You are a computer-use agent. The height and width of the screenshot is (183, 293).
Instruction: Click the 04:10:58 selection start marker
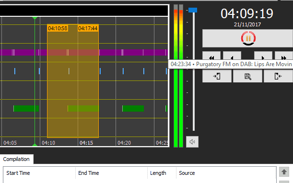click(58, 28)
